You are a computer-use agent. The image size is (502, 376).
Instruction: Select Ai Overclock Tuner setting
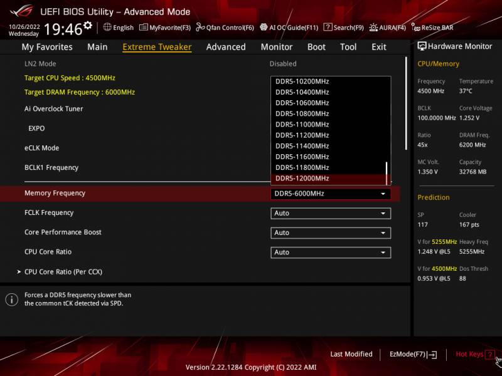[54, 108]
